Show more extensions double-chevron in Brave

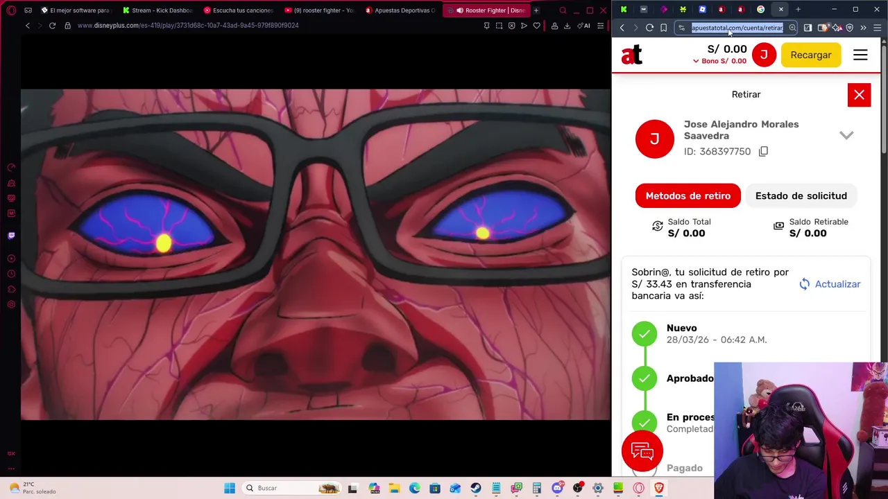(863, 28)
